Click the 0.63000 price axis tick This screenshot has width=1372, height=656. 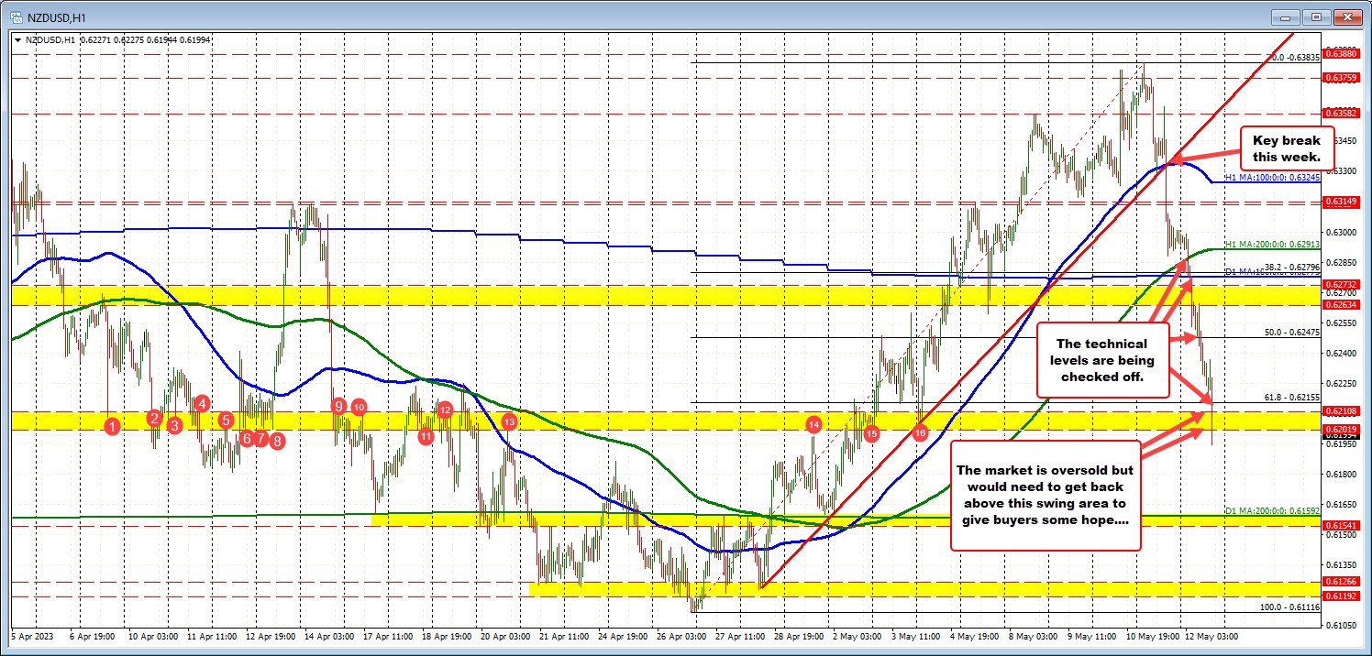click(1342, 231)
